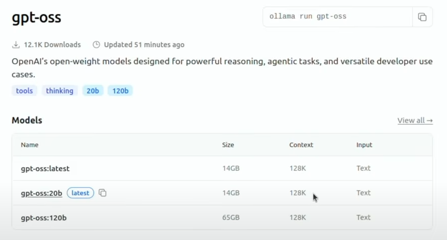Screen dimensions: 447x240
Task: Open the gpt-oss:latest model
Action: pos(45,168)
